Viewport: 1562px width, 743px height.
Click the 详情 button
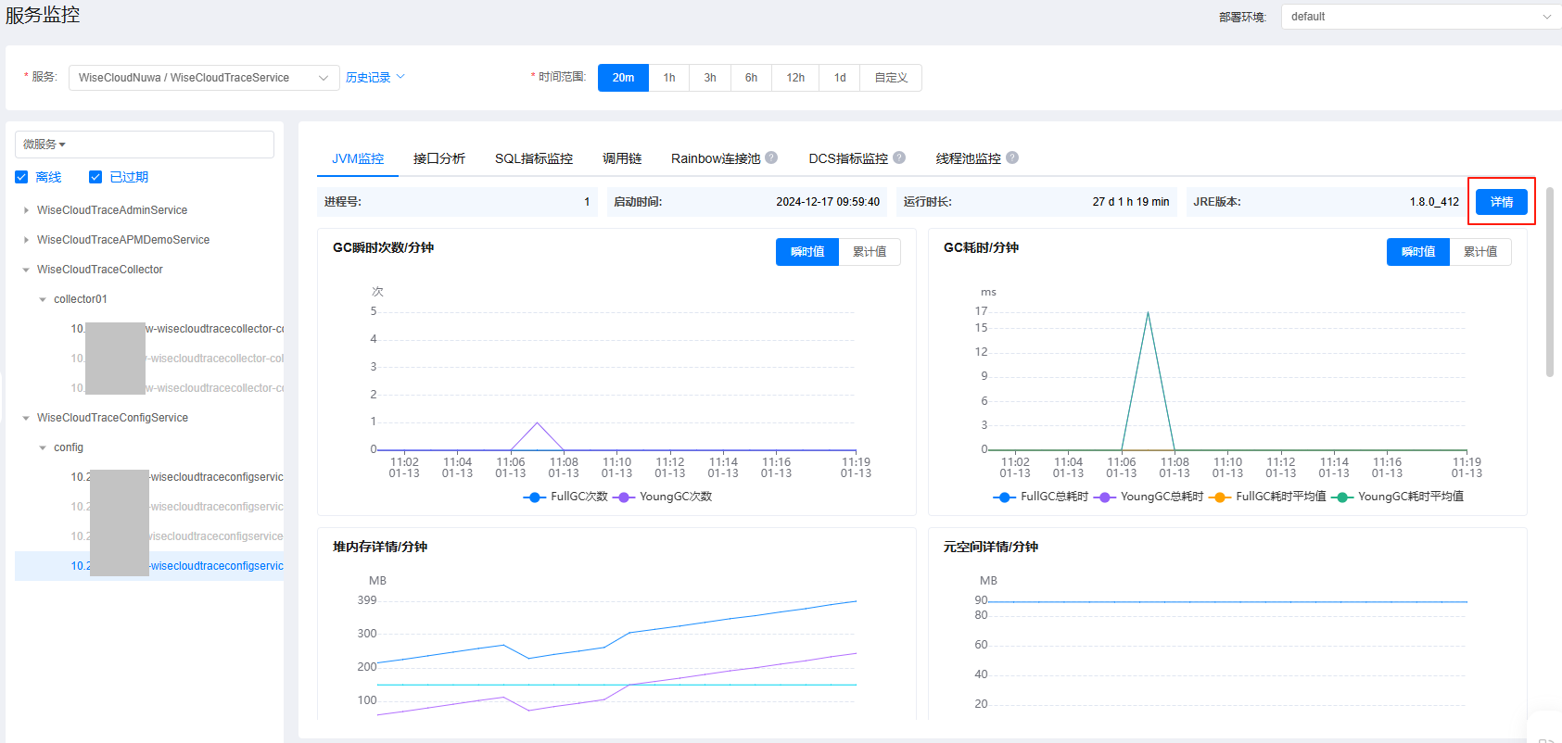[x=1501, y=202]
